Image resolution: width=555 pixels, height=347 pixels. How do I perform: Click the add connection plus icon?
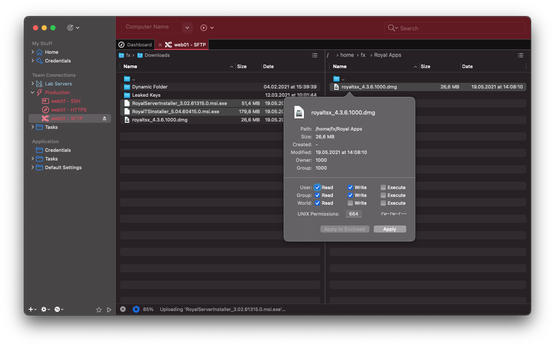[29, 309]
